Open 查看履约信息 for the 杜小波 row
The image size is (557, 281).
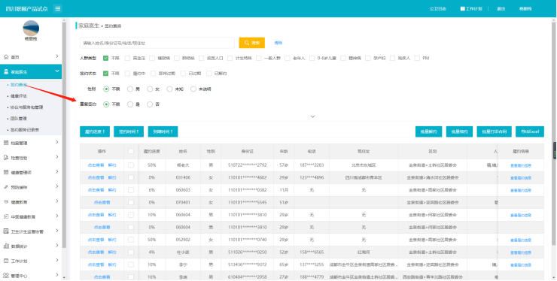[x=521, y=252]
